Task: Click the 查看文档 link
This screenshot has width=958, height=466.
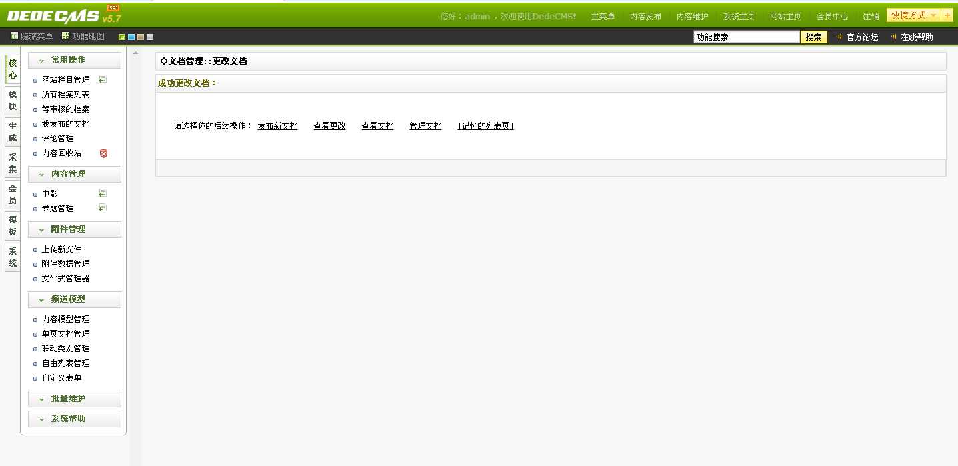Action: click(377, 126)
